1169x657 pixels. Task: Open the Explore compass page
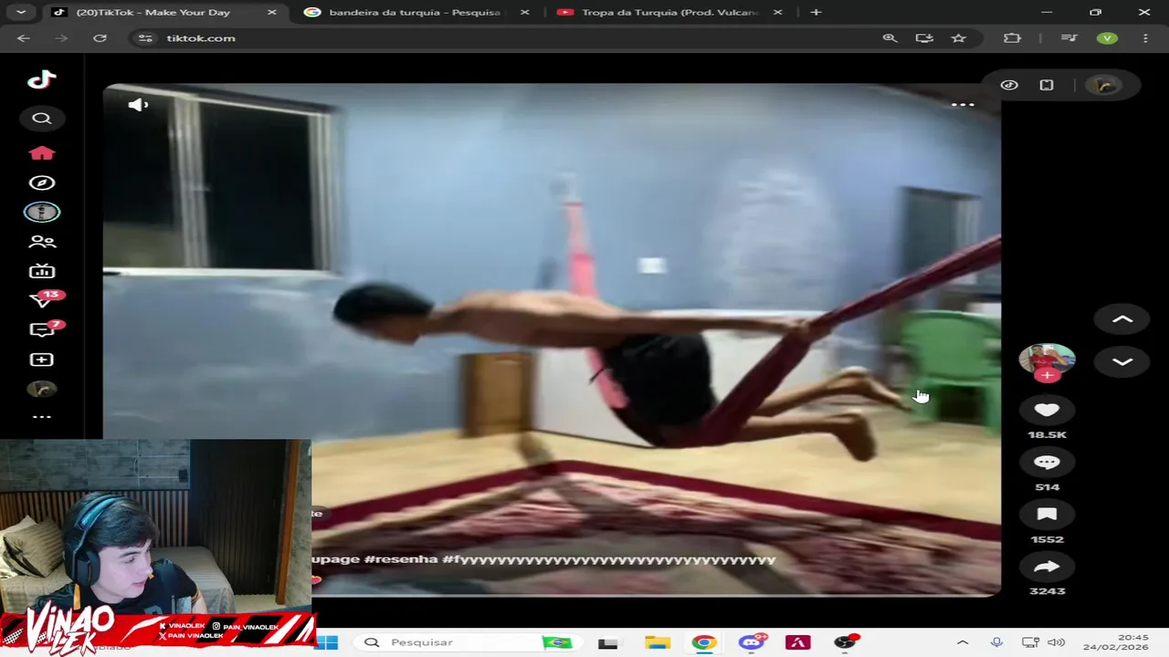(42, 182)
